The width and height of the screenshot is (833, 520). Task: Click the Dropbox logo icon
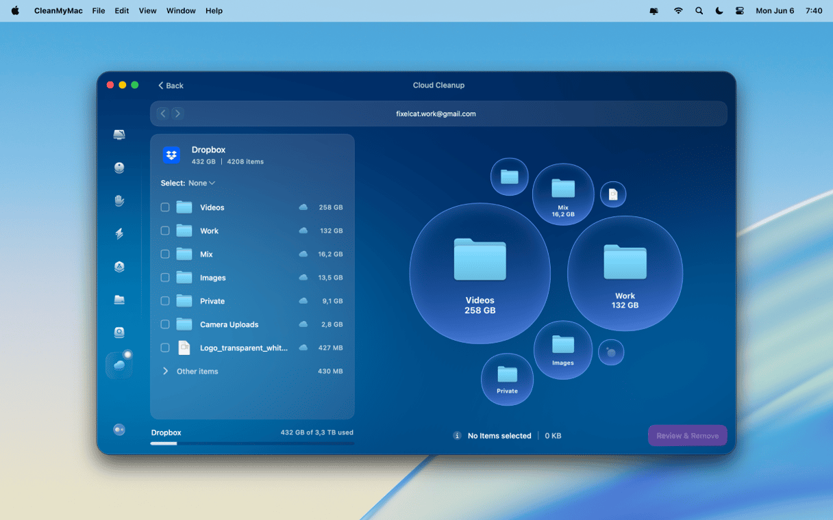(x=171, y=155)
